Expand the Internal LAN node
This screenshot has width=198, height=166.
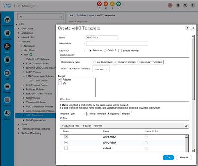19,37
